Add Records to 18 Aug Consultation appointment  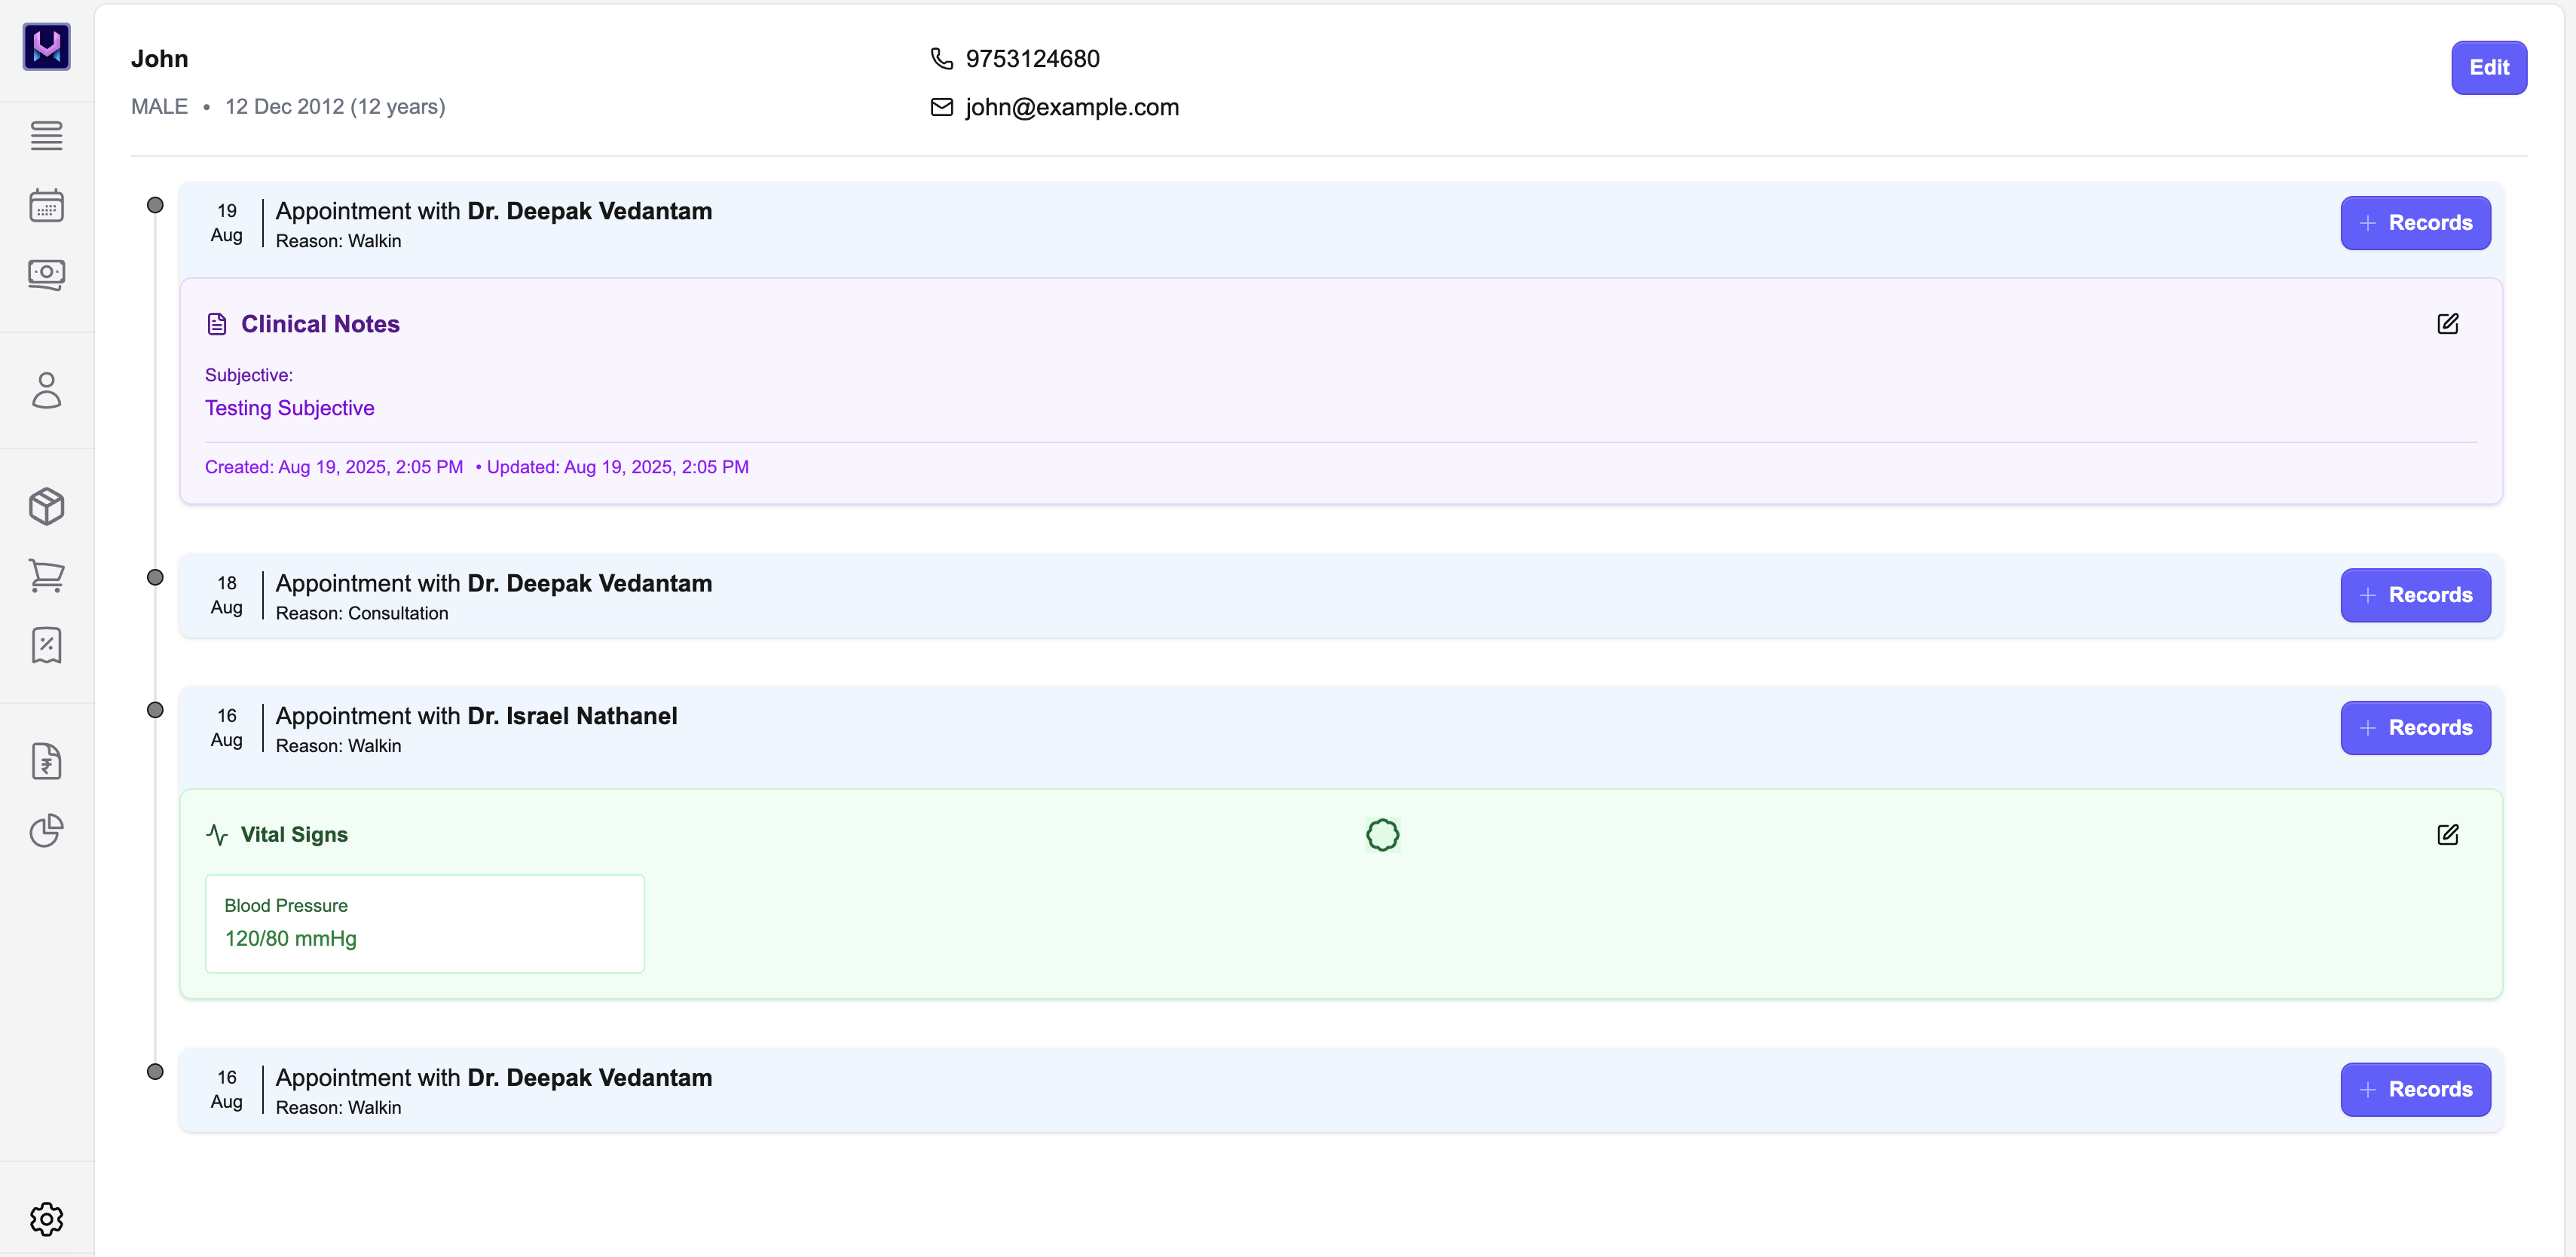point(2414,595)
